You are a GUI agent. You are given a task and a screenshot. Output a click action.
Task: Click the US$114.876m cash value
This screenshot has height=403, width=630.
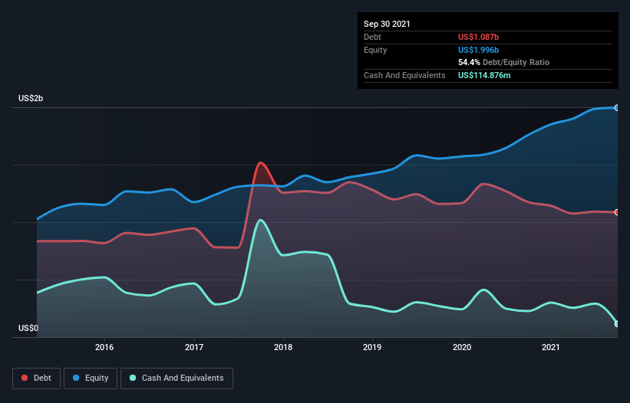(x=484, y=75)
